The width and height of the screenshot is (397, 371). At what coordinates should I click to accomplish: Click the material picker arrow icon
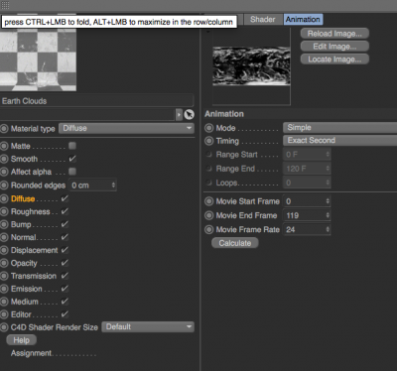(189, 115)
